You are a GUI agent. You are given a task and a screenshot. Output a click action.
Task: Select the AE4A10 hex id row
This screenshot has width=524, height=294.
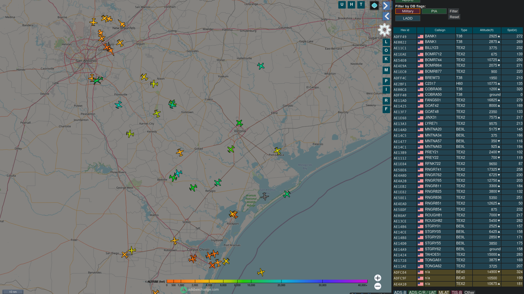coord(458,284)
